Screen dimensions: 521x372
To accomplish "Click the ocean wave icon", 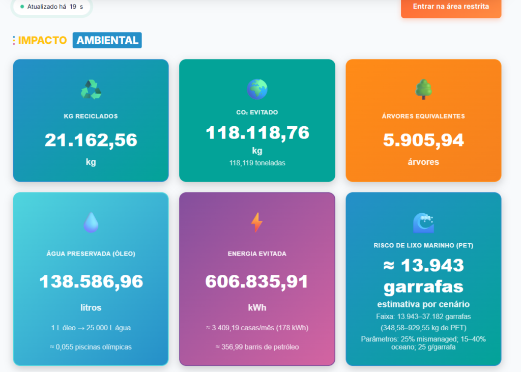I will click(x=423, y=222).
